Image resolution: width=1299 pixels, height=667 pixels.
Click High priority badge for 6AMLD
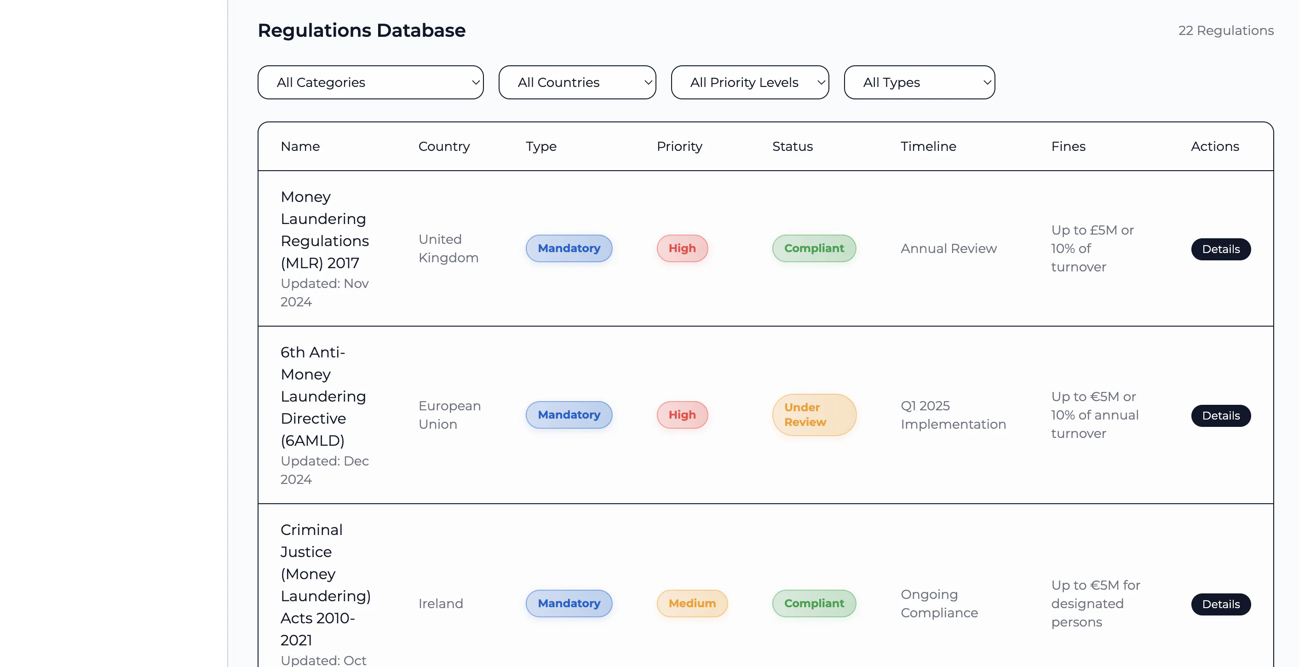[682, 414]
